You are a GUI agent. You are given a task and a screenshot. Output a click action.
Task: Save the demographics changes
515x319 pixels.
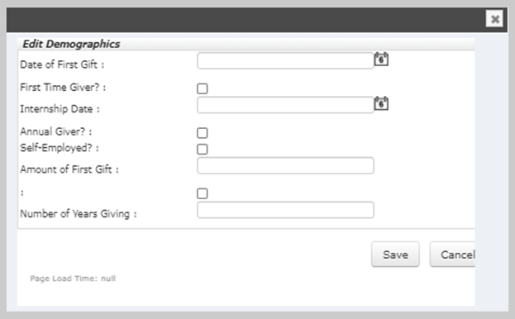[395, 255]
